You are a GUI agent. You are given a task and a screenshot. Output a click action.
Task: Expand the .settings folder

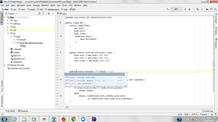(x=8, y=24)
